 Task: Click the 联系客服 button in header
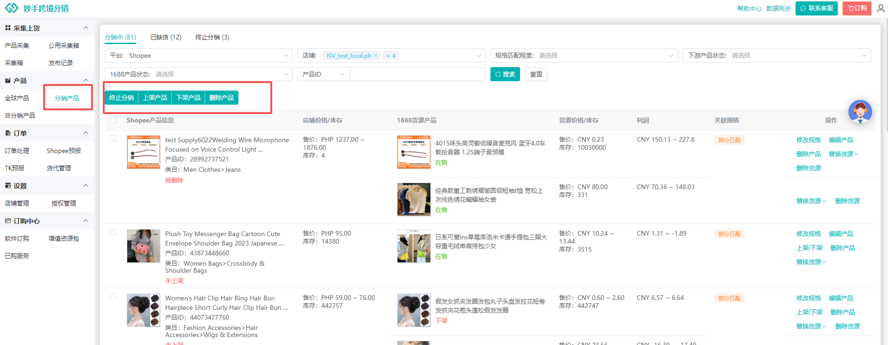[817, 8]
